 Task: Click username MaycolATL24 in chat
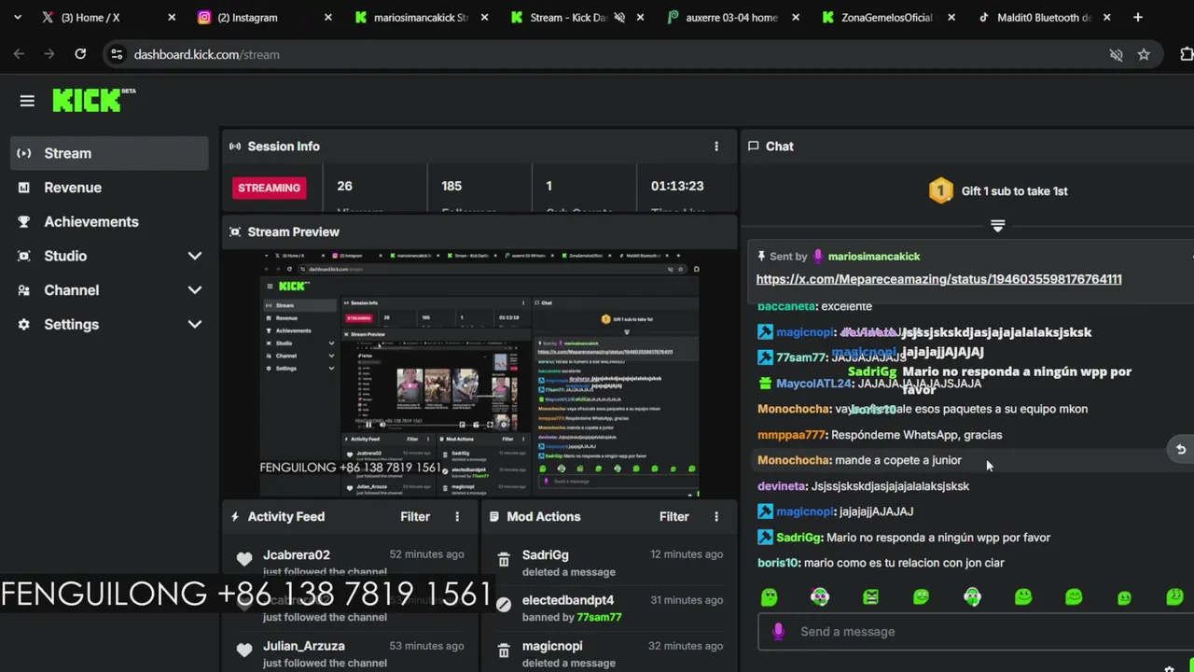pyautogui.click(x=813, y=384)
